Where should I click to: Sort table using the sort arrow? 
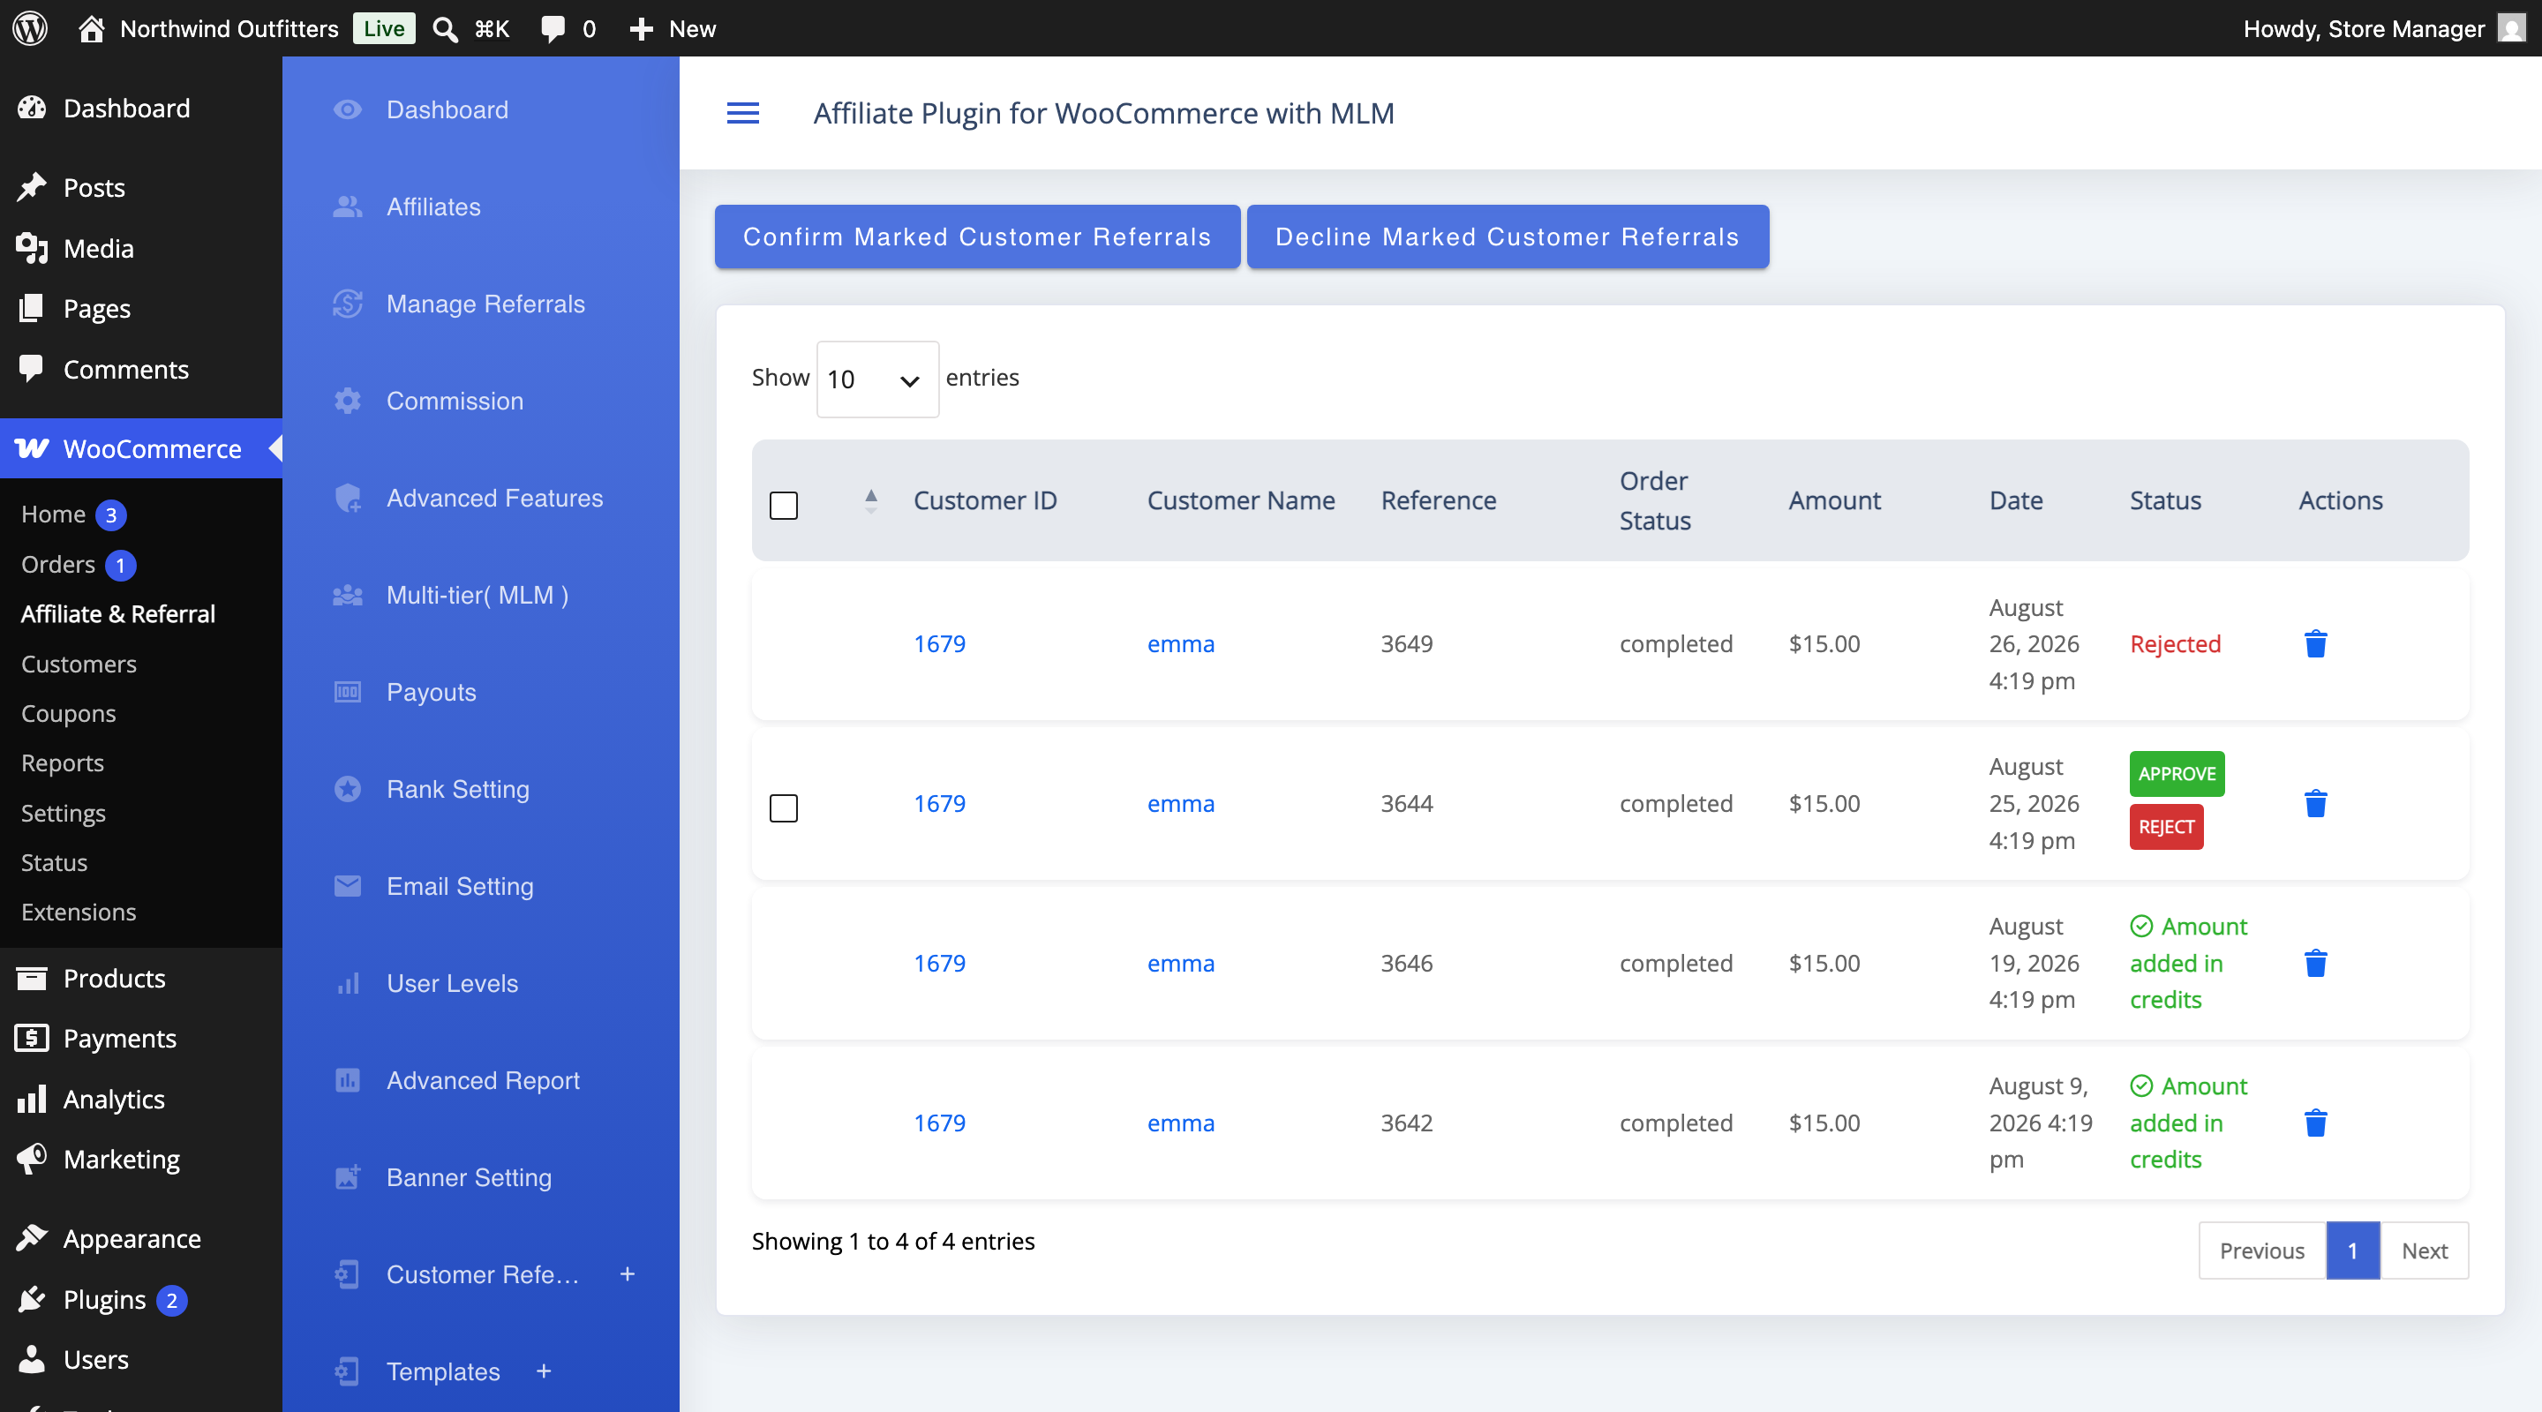pos(870,501)
